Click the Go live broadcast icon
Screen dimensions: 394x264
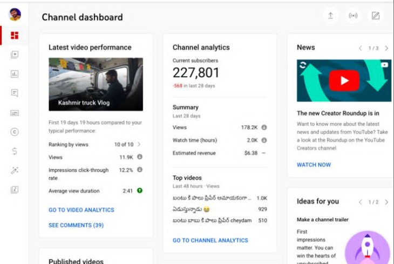coord(353,16)
